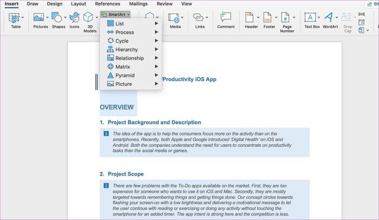The width and height of the screenshot is (379, 220).
Task: Click the Icons bird button
Action: [75, 17]
